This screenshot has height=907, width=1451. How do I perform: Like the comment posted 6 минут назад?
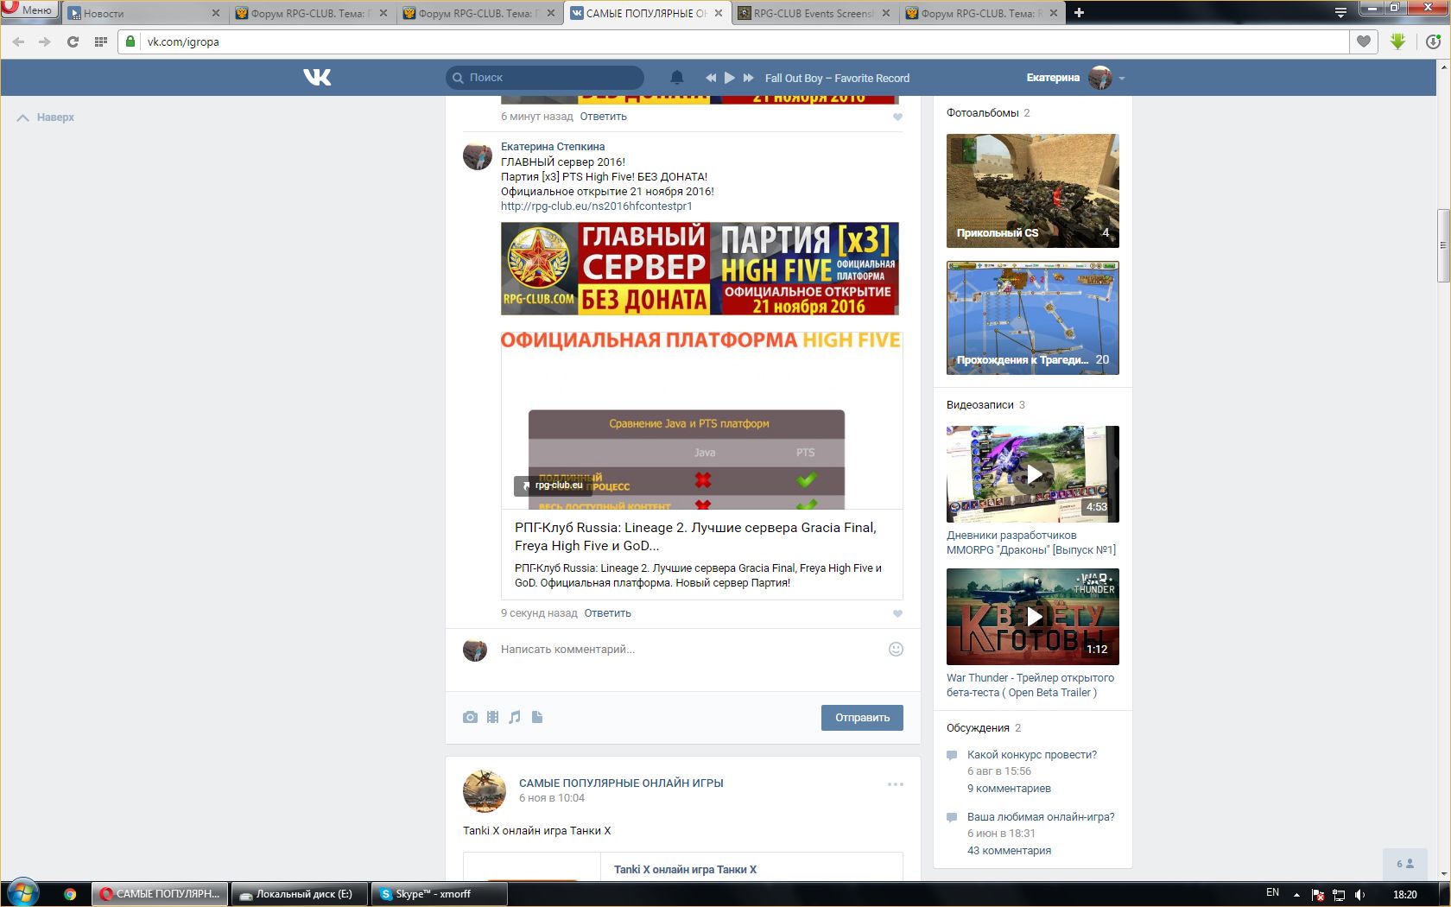click(897, 117)
